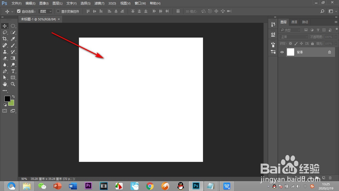The width and height of the screenshot is (339, 191).
Task: Select the Brush tool
Action: click(13, 45)
